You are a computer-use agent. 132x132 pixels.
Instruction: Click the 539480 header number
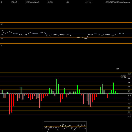88,2
